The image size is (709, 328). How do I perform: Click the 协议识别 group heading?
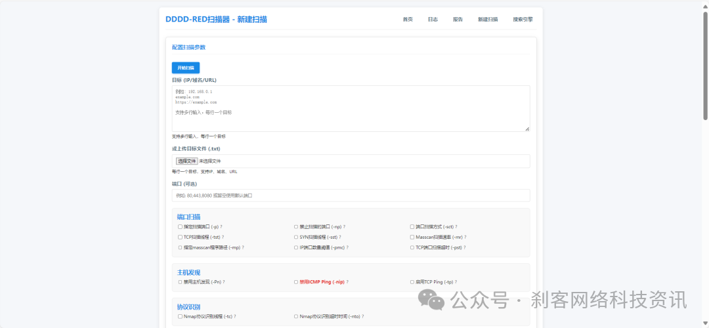click(189, 307)
